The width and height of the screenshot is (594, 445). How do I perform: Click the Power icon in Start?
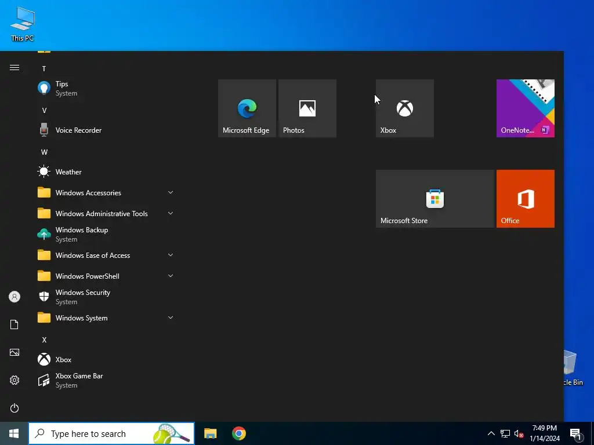[15, 408]
